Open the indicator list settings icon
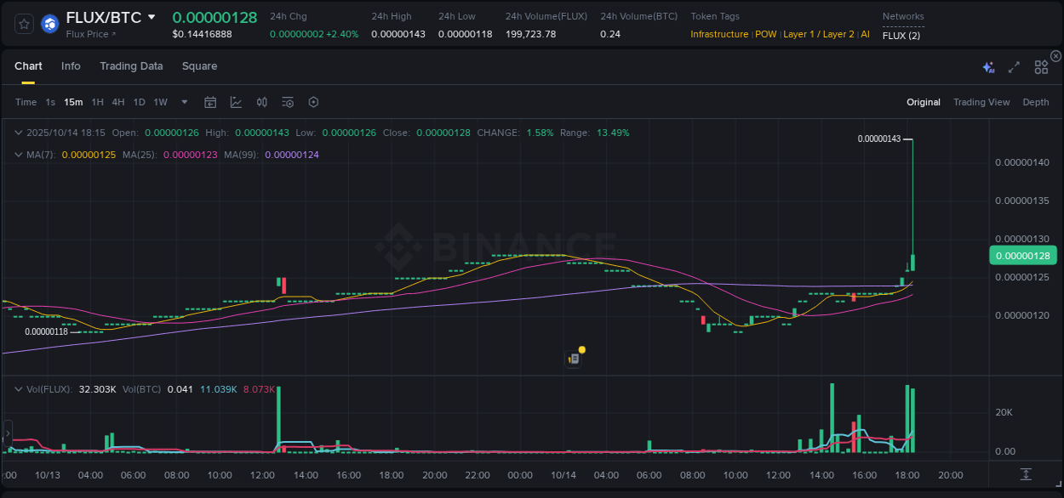Screen dimensions: 1064x498 (288, 101)
